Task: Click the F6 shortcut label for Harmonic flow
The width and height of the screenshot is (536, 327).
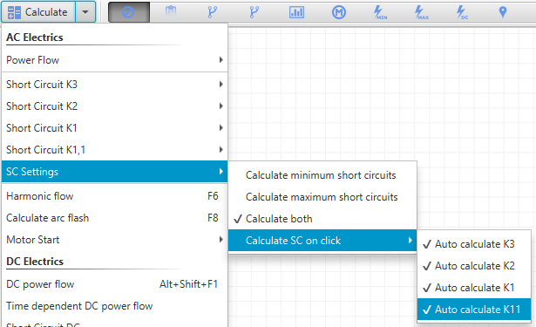Action: (x=213, y=196)
